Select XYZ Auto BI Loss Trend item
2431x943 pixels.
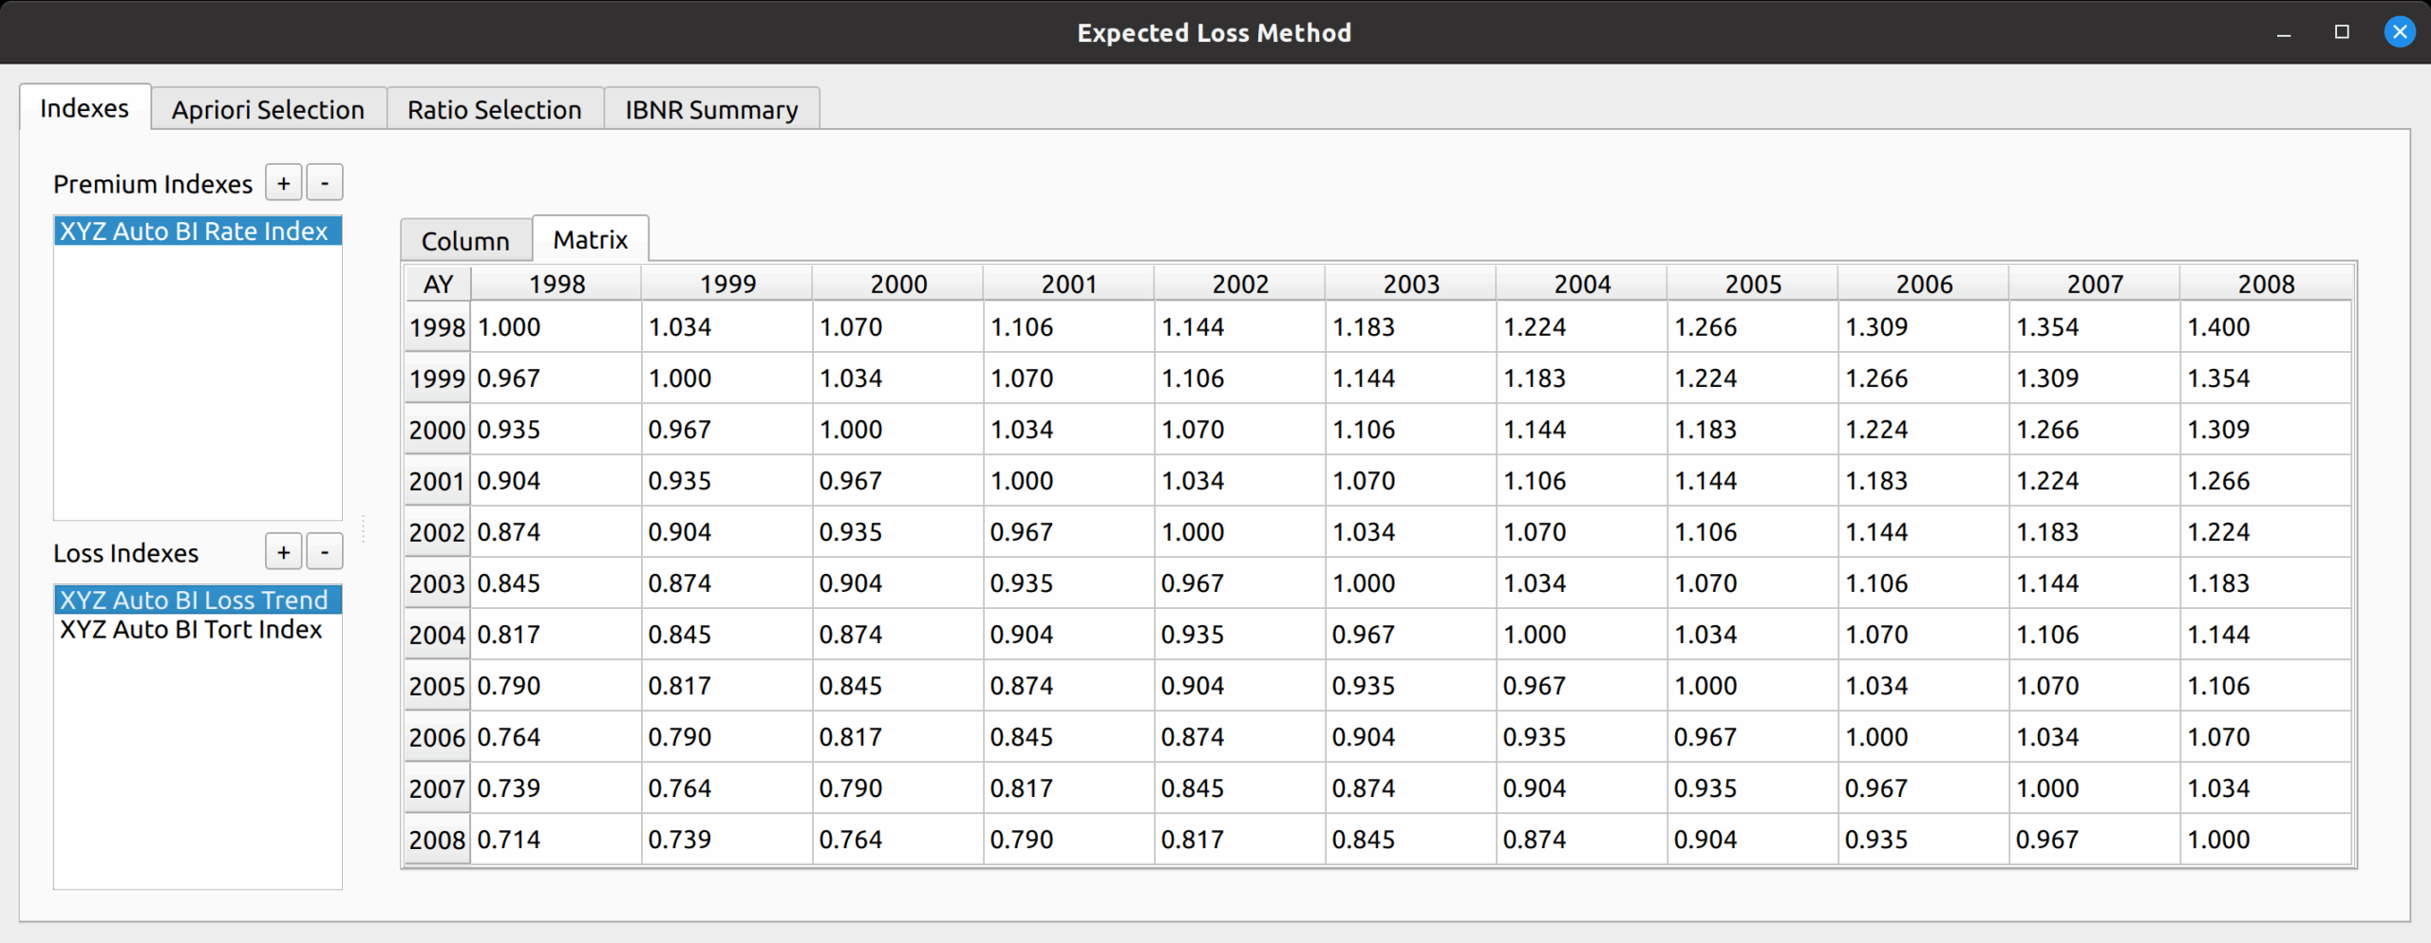click(x=194, y=601)
